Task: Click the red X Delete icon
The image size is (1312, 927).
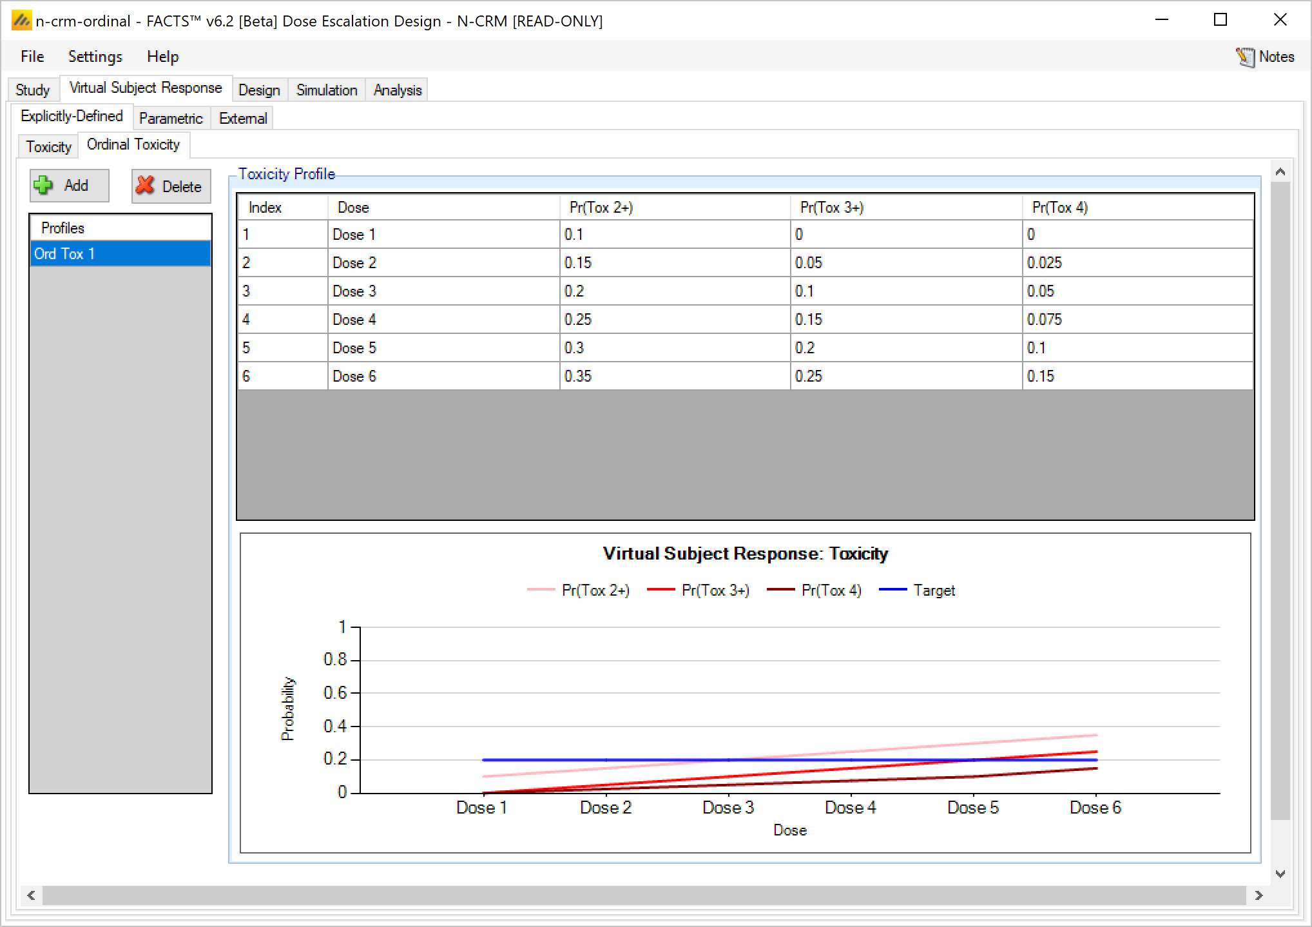Action: [x=145, y=186]
